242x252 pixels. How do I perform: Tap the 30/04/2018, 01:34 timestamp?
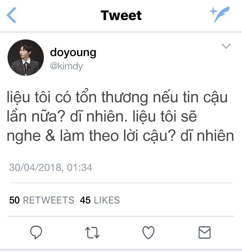pos(51,167)
